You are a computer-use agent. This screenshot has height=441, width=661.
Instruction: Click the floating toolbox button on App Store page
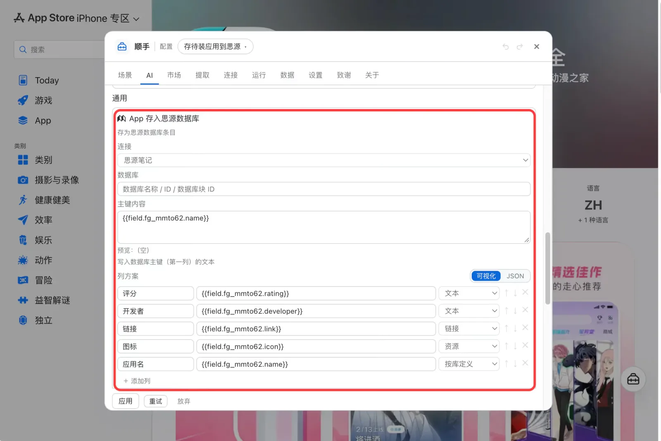pyautogui.click(x=633, y=379)
